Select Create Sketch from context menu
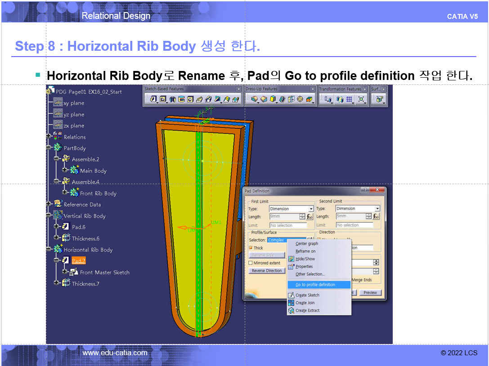Screen dimensions: 489x366 click(x=307, y=295)
